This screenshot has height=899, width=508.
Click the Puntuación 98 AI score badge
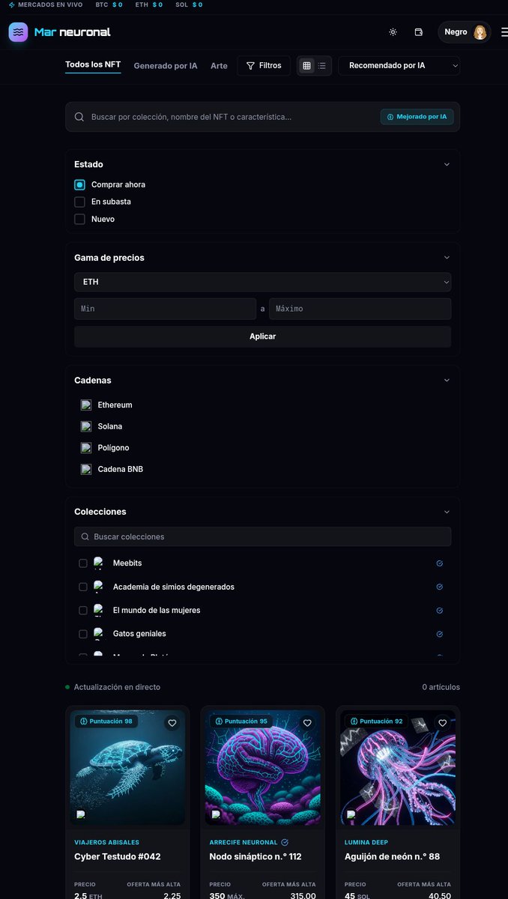[x=106, y=721]
